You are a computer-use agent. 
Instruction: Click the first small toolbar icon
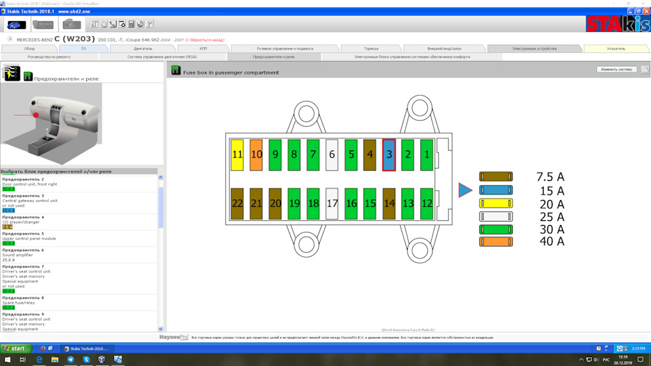pos(95,24)
